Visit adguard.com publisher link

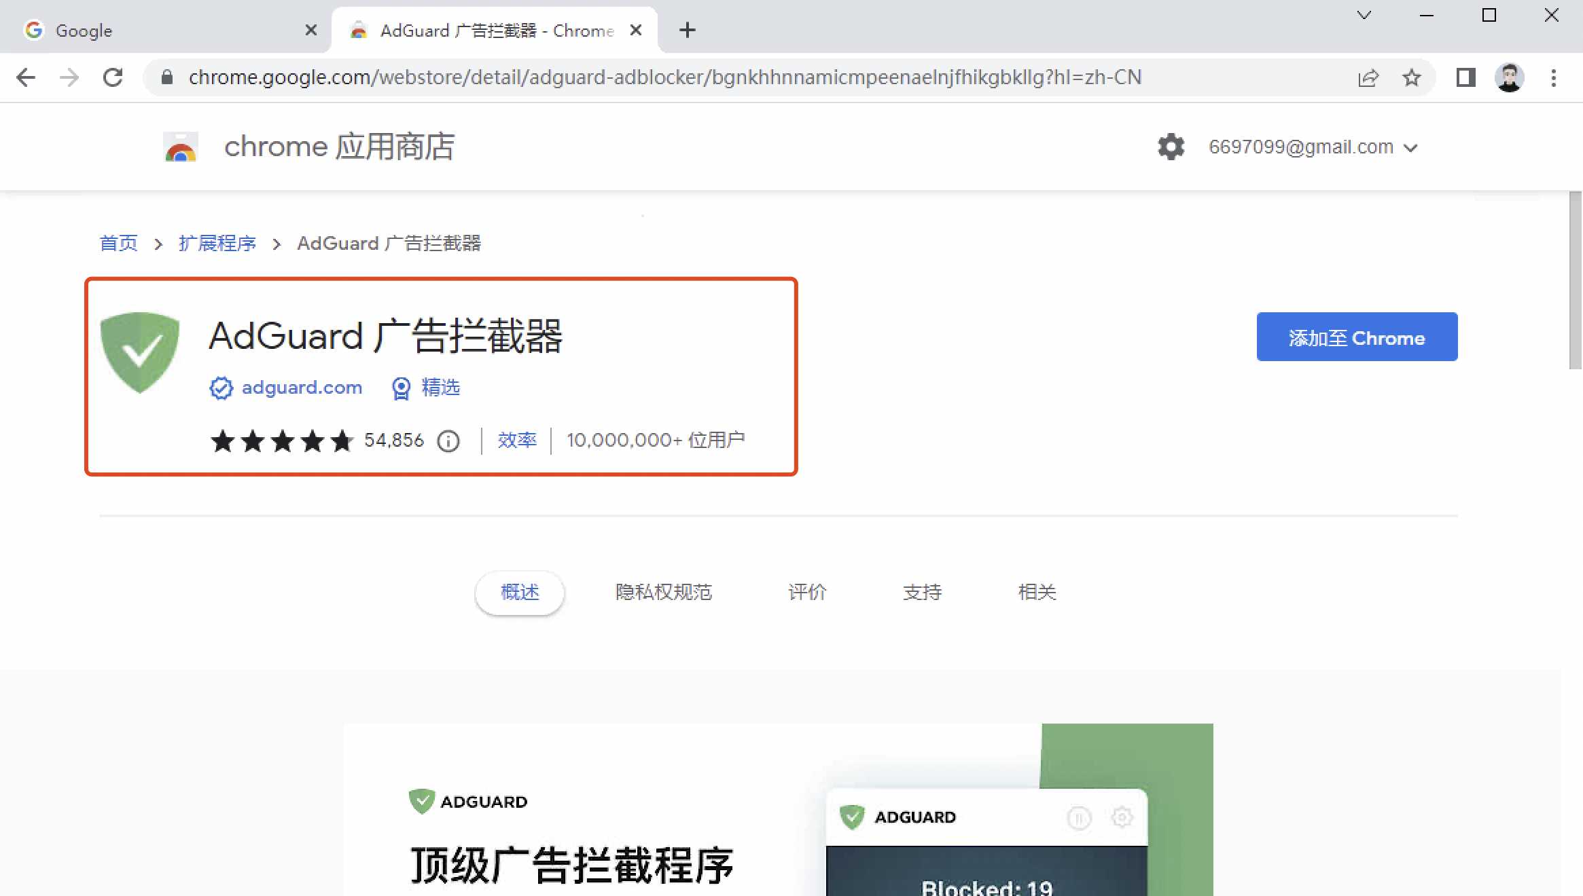tap(302, 388)
